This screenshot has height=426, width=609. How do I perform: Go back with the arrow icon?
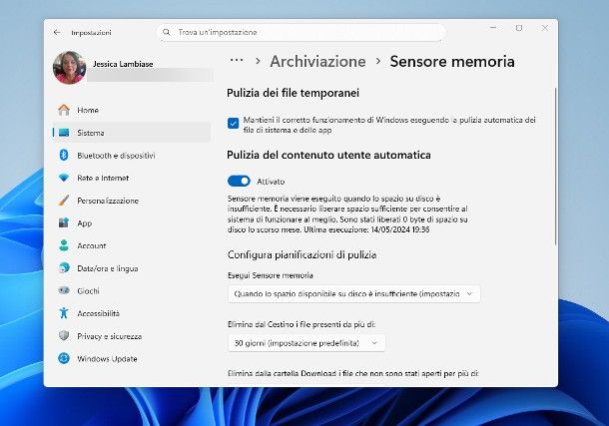coord(57,32)
